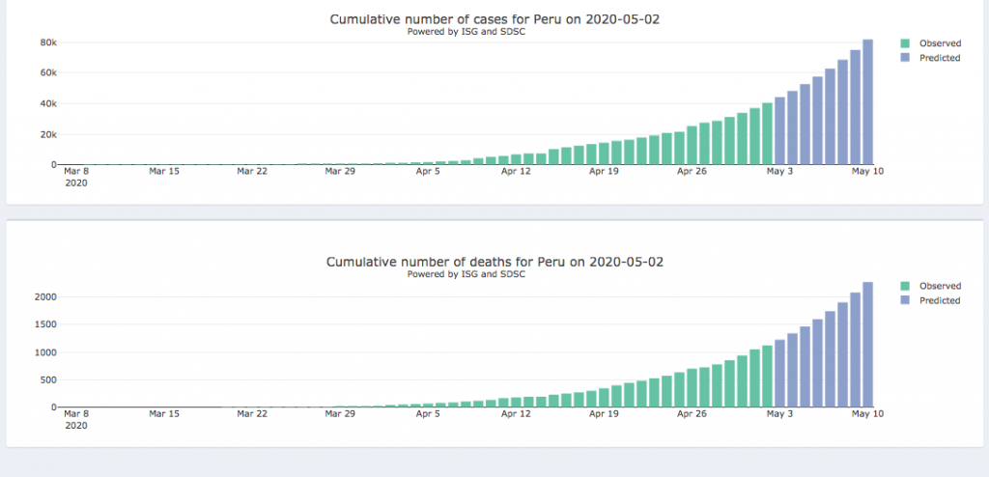Click the last green observed bar in cases chart
The image size is (989, 477).
point(767,133)
